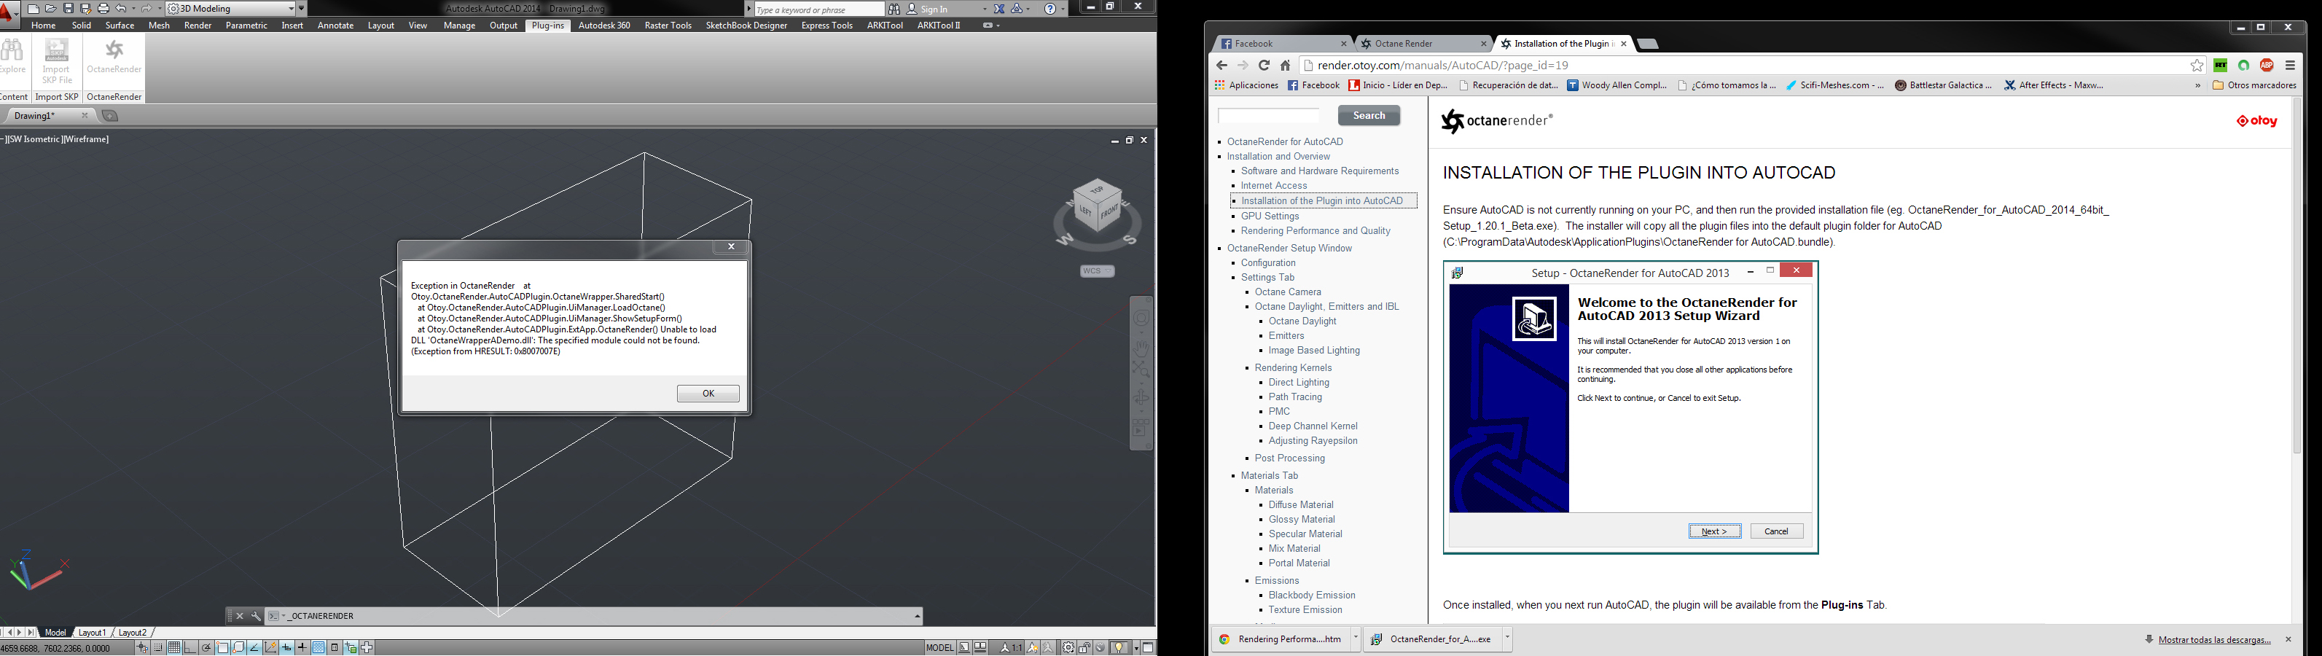Click the Chrome address bar URL
Image resolution: width=2322 pixels, height=656 pixels.
[1443, 65]
